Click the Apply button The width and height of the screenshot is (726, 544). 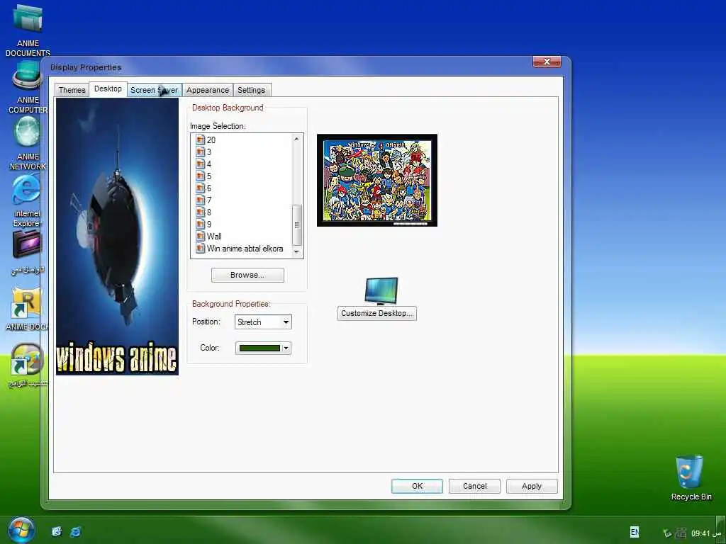532,486
